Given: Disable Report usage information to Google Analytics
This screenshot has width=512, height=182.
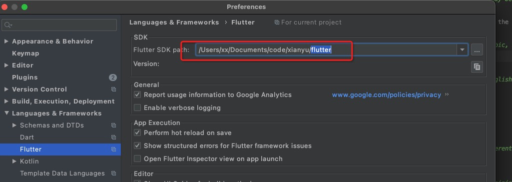Looking at the screenshot, I should [137, 95].
